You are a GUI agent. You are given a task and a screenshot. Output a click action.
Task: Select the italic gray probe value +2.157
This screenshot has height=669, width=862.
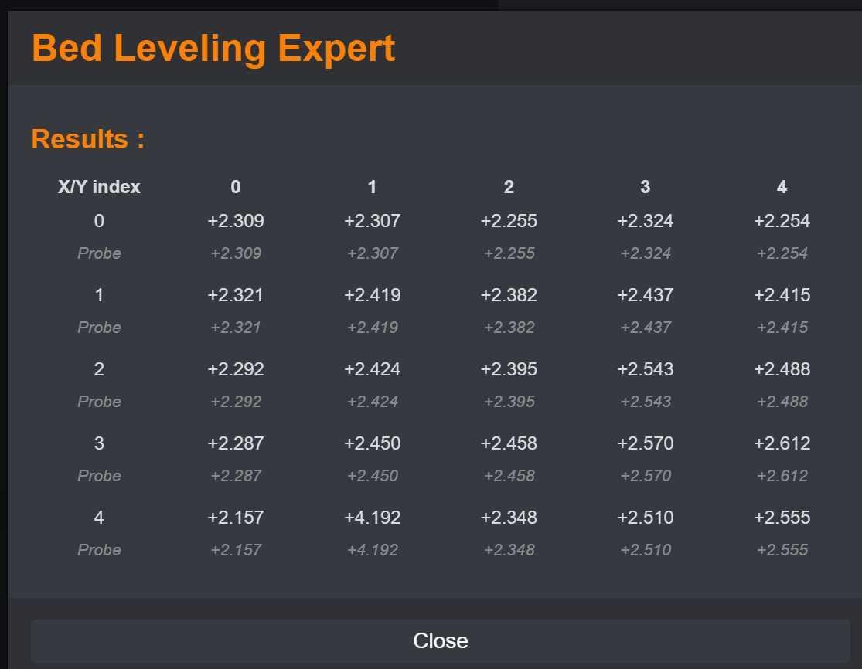click(236, 550)
